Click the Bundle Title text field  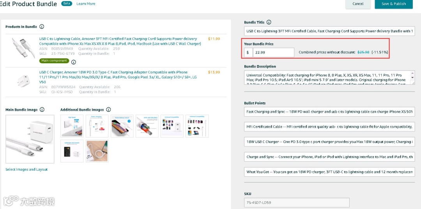[329, 31]
